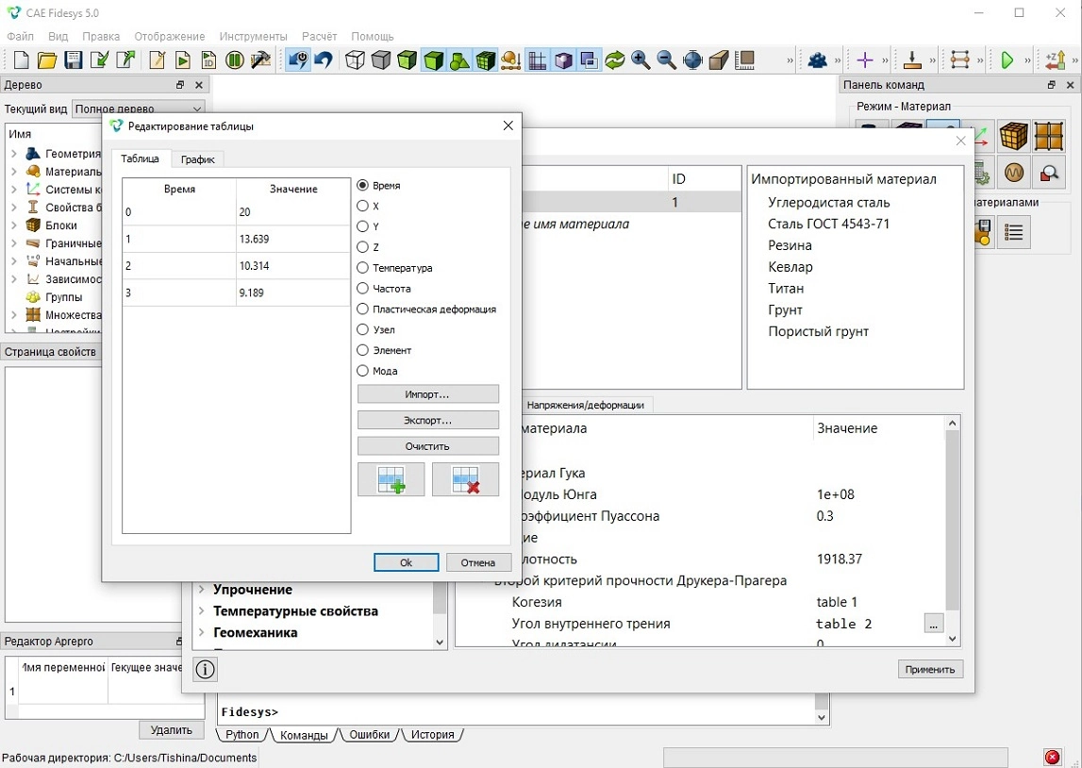Click the blue fit-view target icon
This screenshot has width=1082, height=768.
pos(692,60)
